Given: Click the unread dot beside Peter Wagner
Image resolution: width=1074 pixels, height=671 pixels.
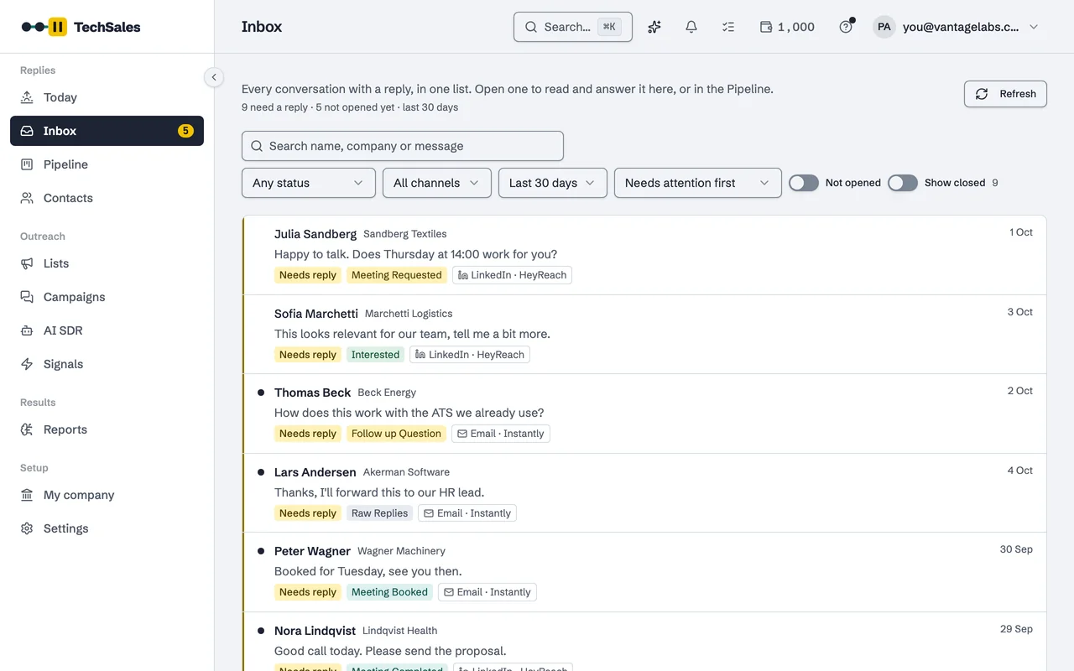Looking at the screenshot, I should click(x=261, y=551).
